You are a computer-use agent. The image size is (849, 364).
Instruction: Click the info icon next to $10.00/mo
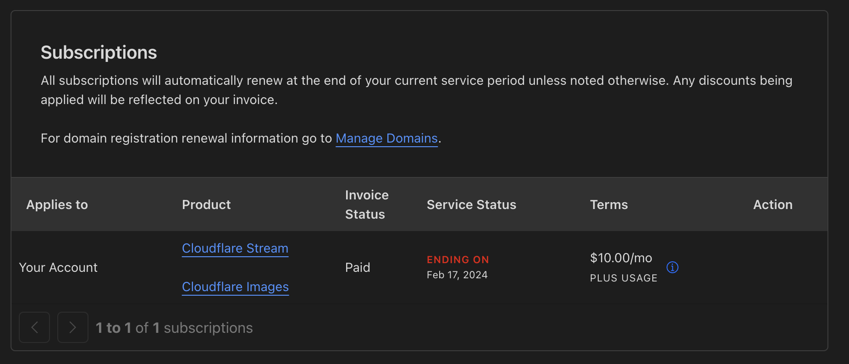point(672,267)
